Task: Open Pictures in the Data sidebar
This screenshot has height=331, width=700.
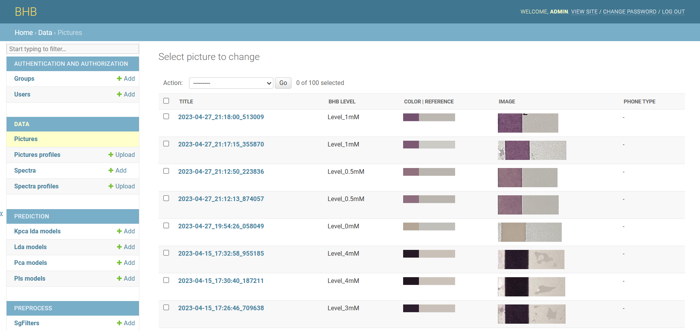Action: (x=26, y=139)
